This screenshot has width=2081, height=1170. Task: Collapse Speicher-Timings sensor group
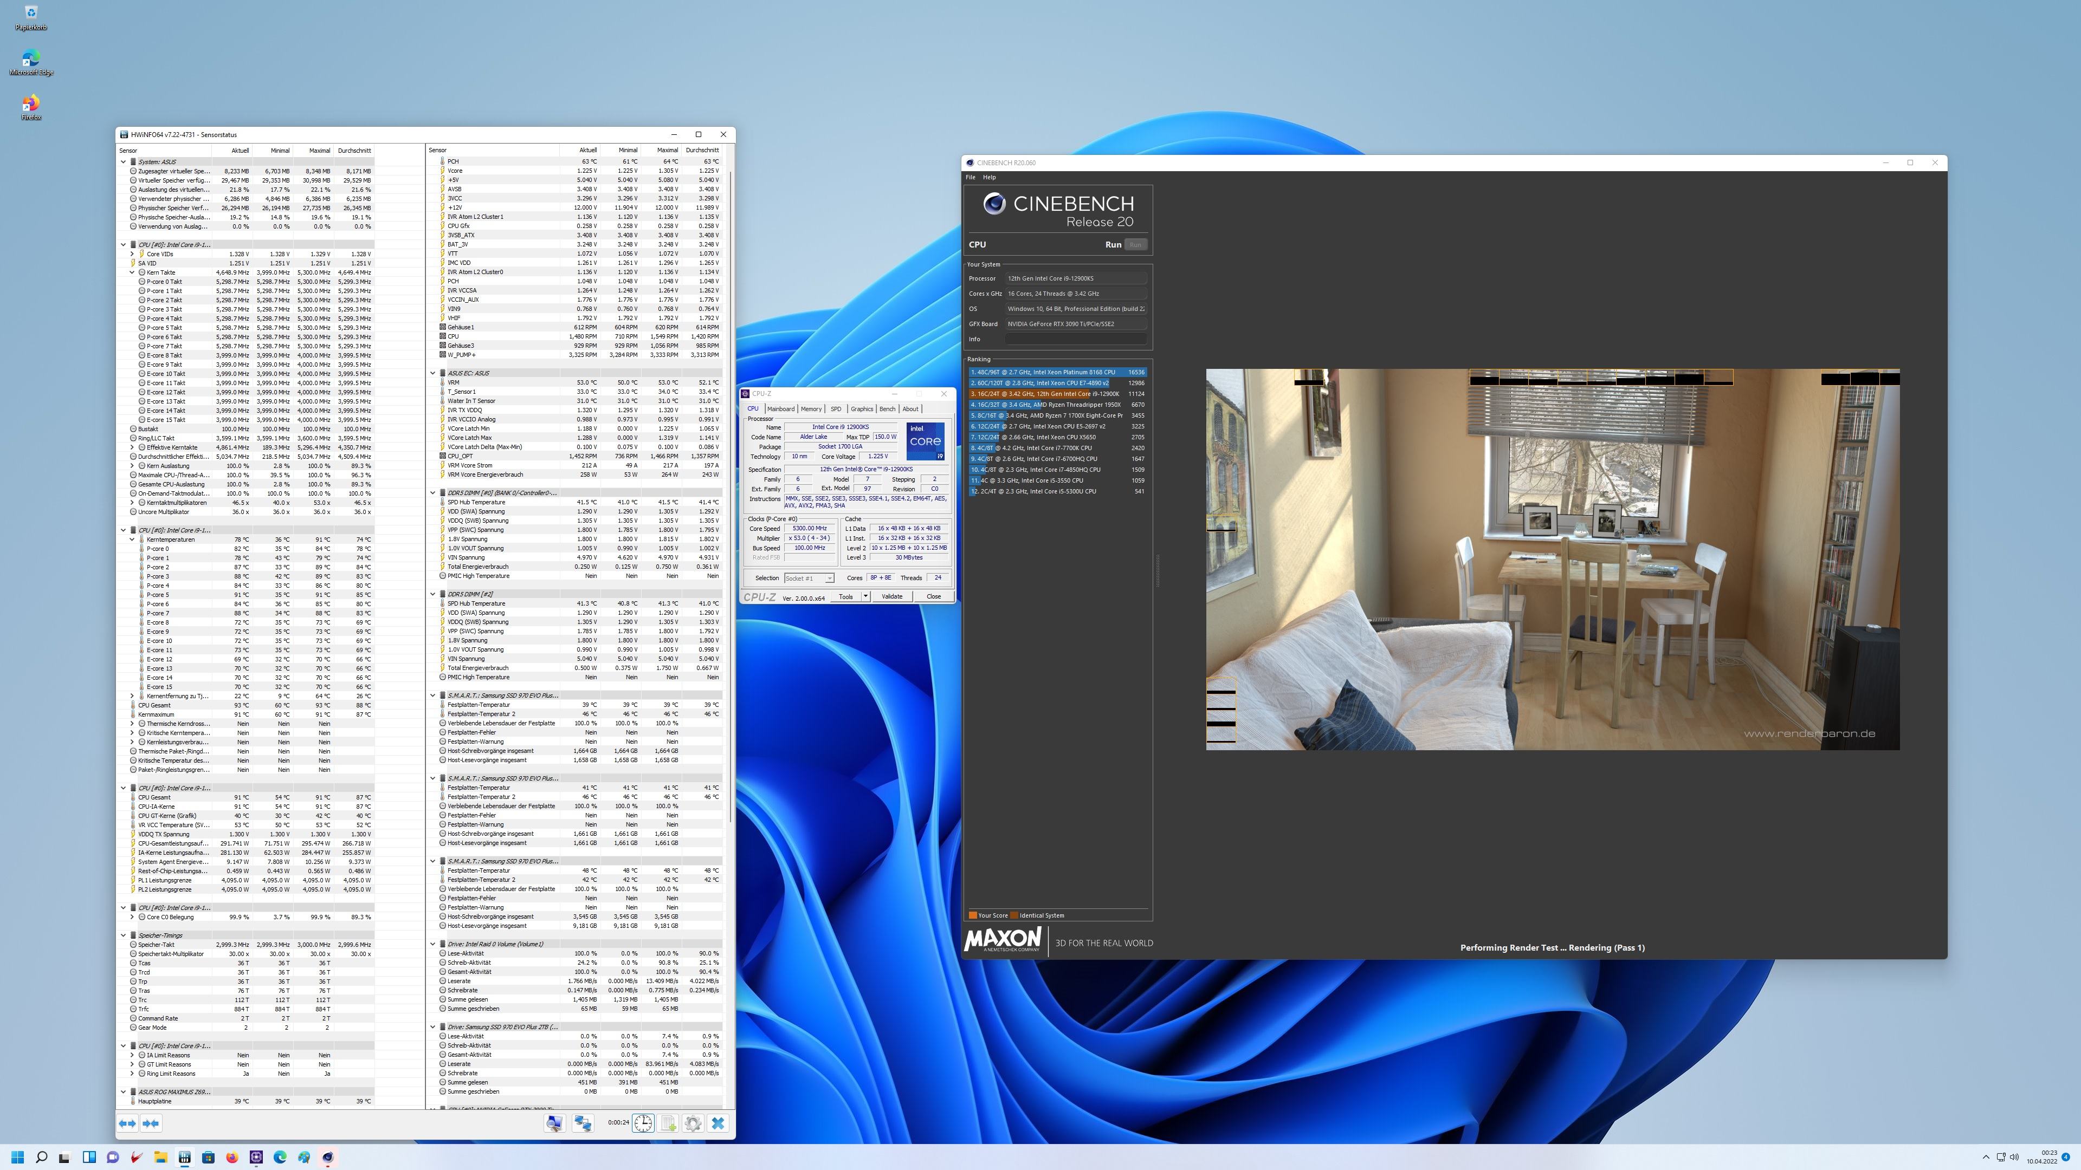pyautogui.click(x=124, y=935)
